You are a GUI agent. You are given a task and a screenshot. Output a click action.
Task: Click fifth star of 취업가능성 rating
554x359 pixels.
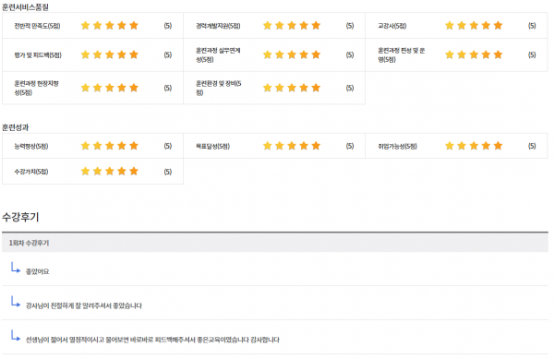(x=498, y=146)
